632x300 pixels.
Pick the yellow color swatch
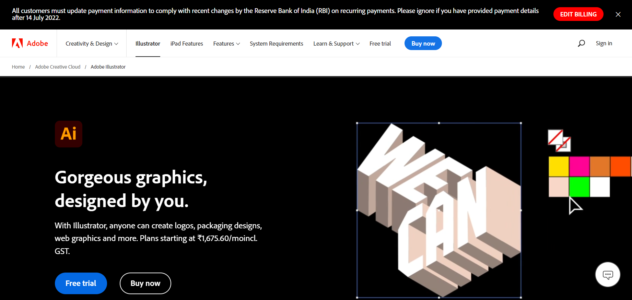coord(559,167)
